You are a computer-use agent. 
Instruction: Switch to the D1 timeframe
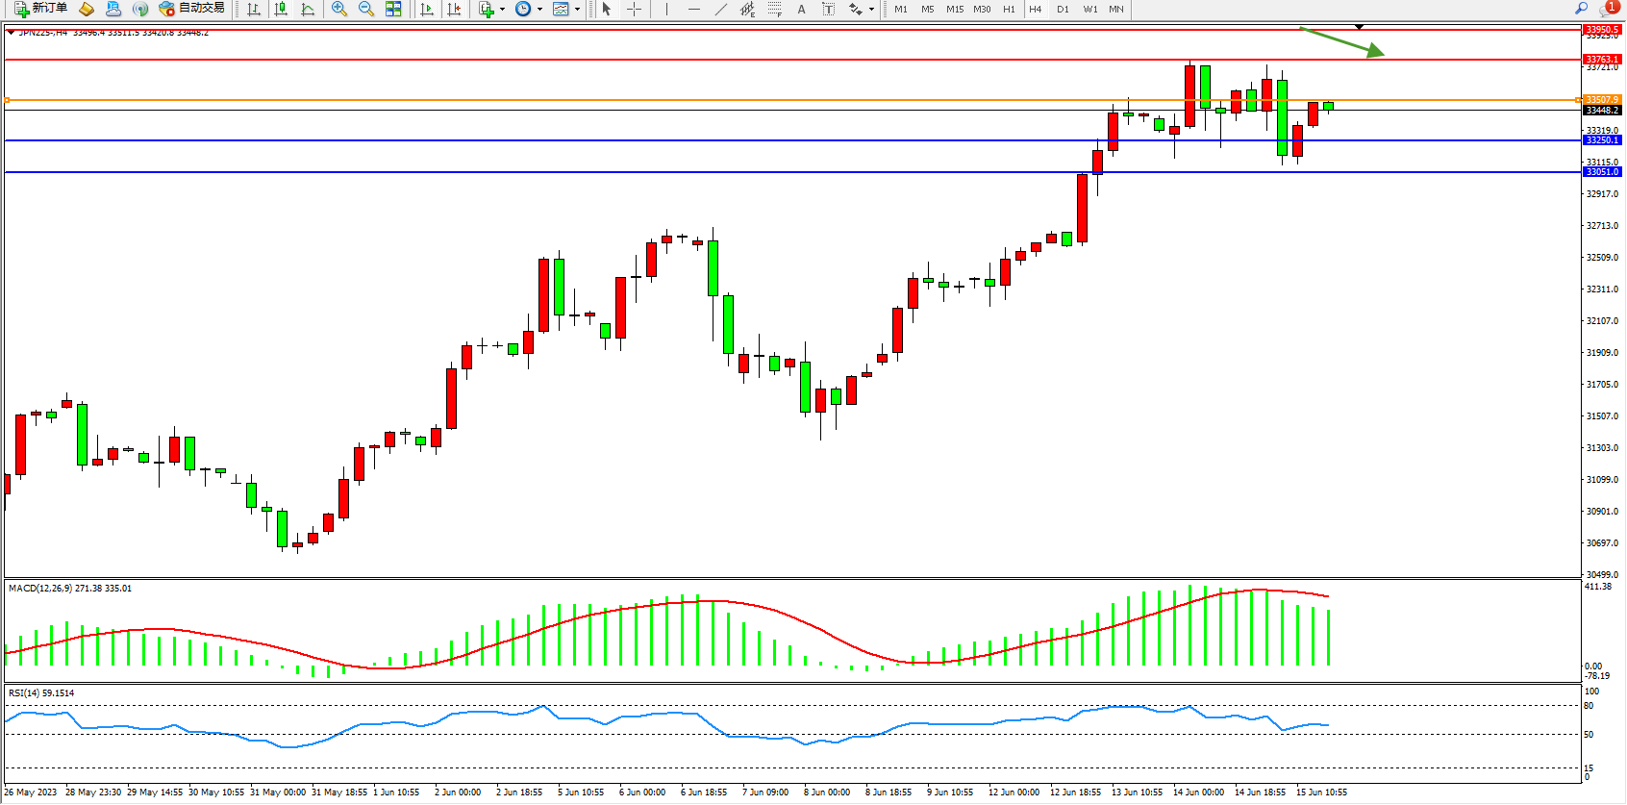pos(1063,9)
